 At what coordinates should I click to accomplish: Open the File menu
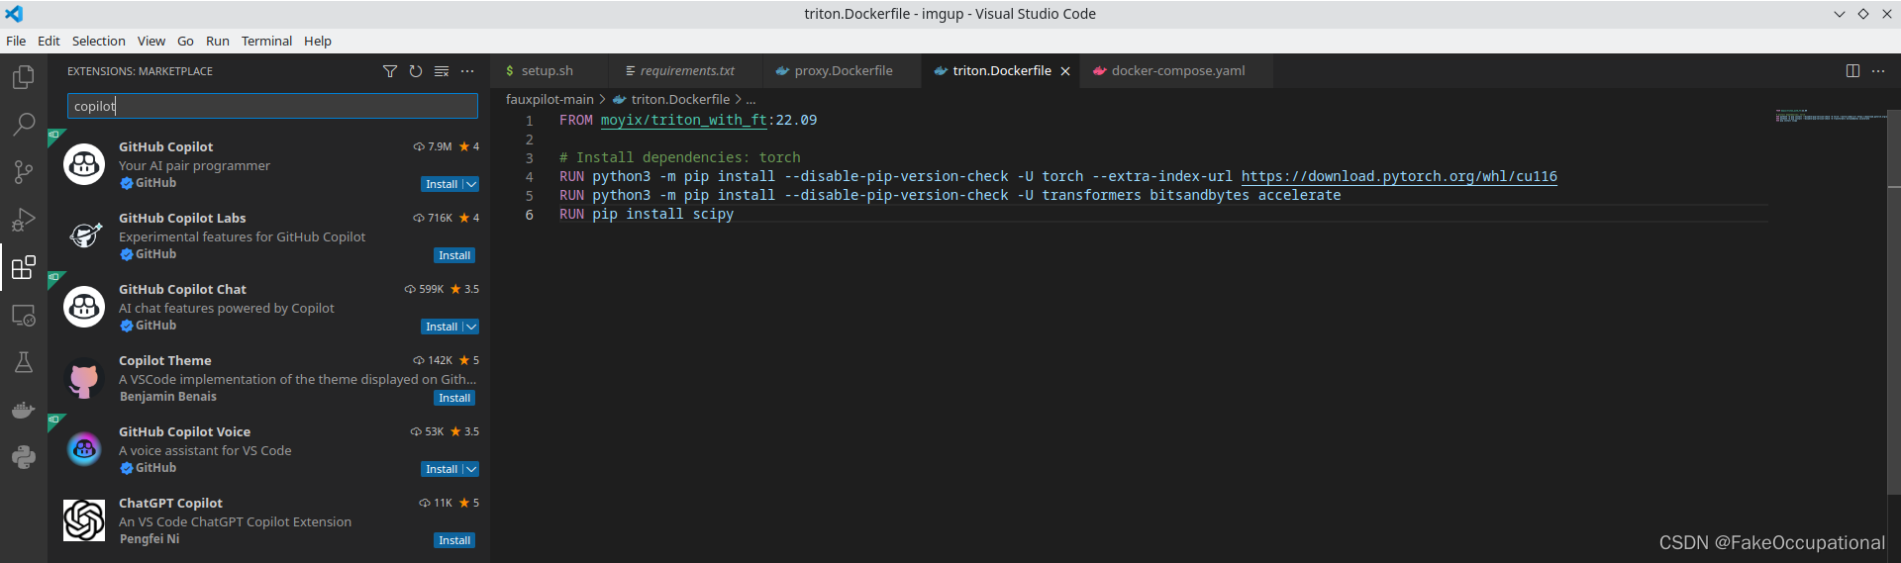click(16, 41)
